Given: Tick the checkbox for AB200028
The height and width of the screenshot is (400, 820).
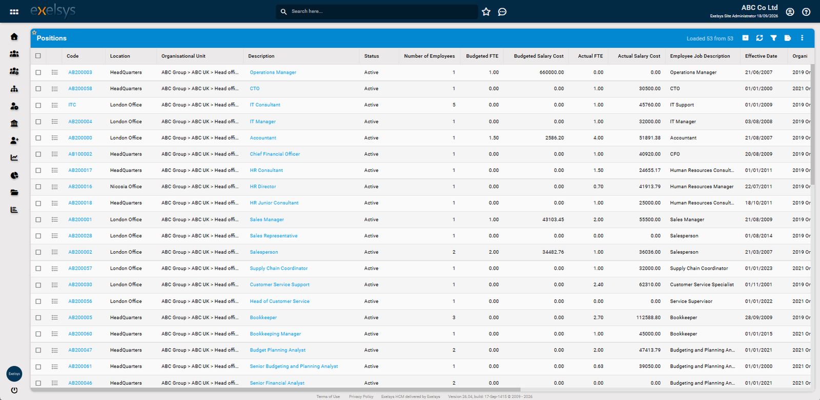Looking at the screenshot, I should (x=38, y=236).
